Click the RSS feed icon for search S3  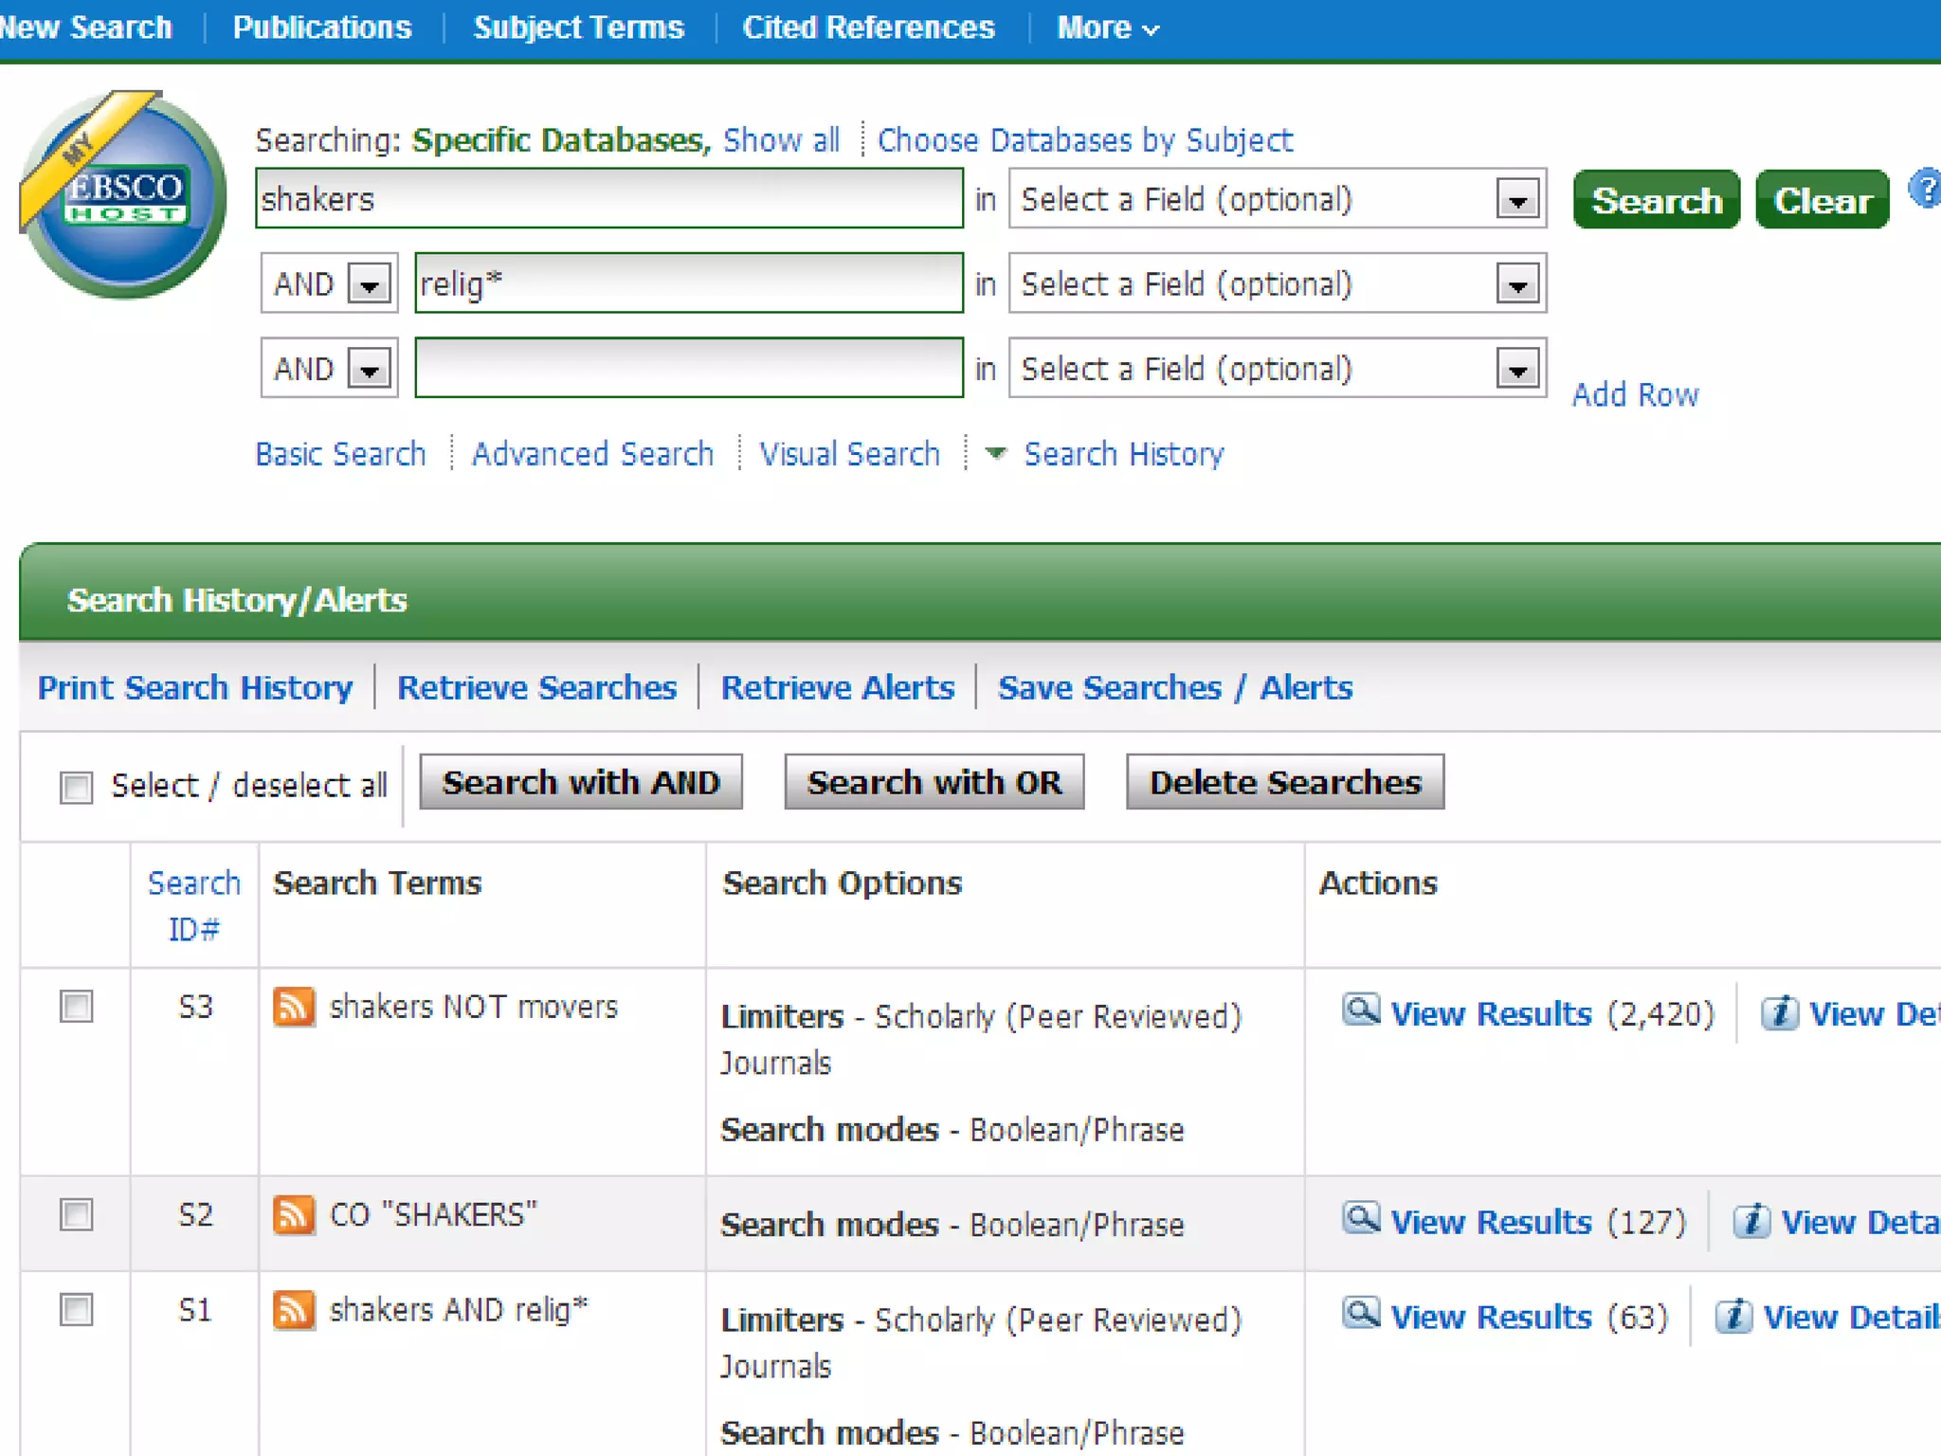pyautogui.click(x=294, y=1007)
